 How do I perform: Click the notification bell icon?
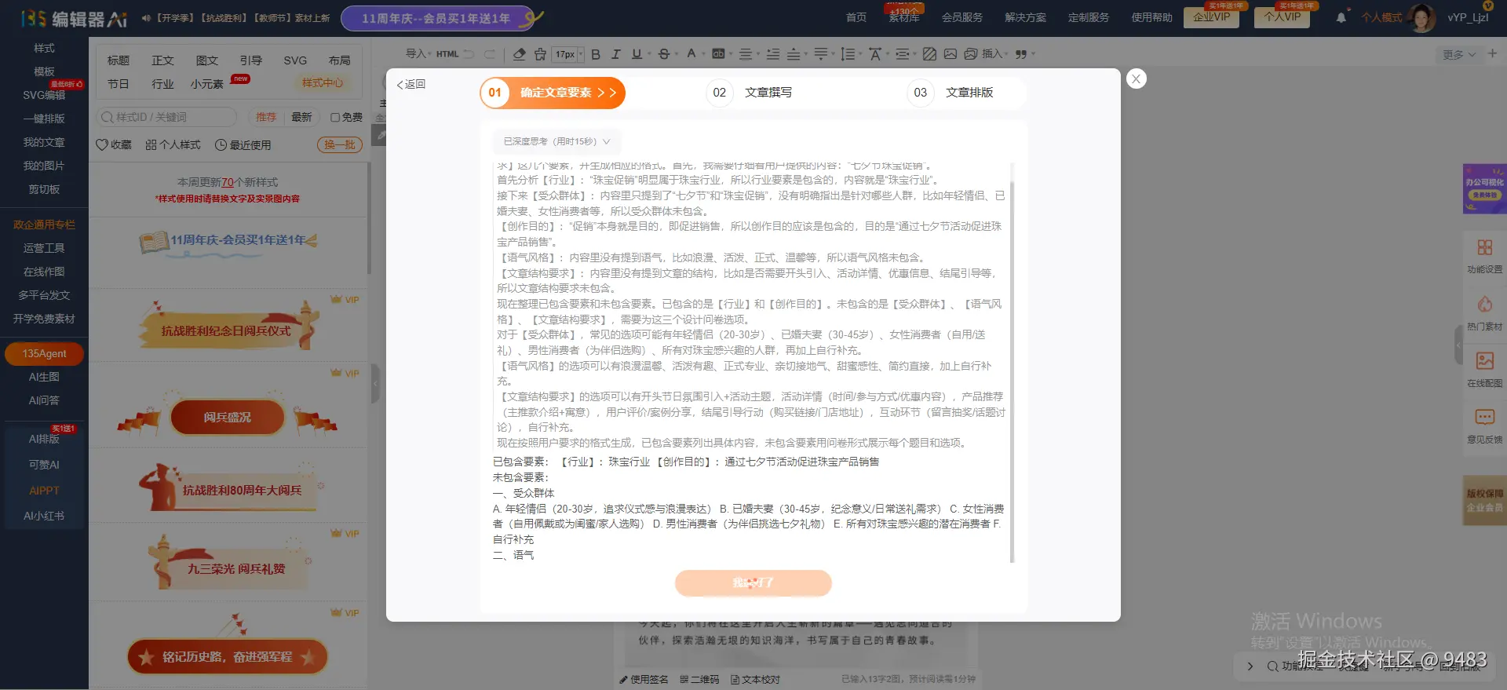[x=1341, y=17]
